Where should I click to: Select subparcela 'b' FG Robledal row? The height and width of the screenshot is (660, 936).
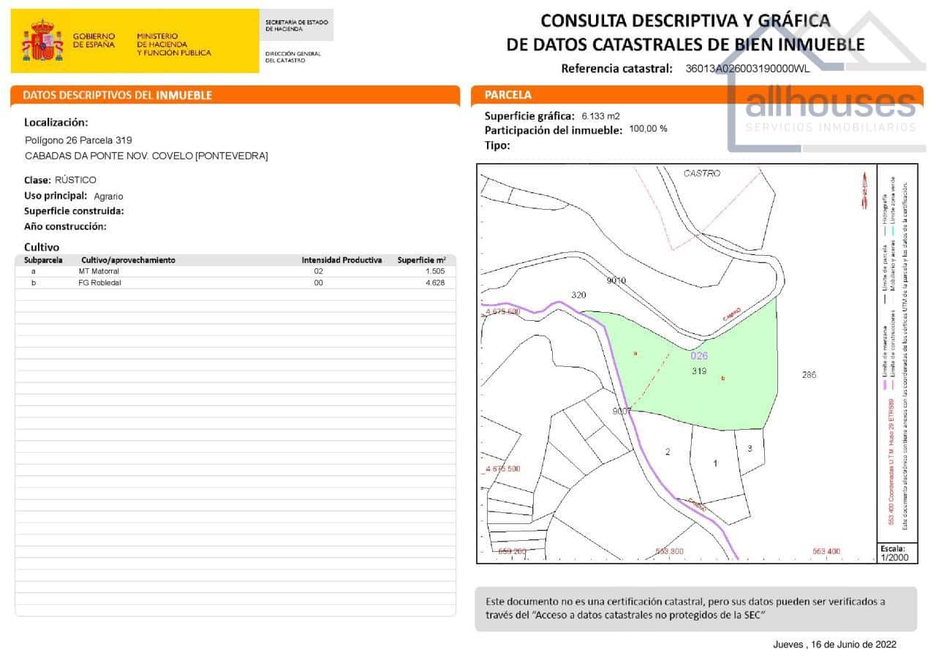click(x=234, y=282)
